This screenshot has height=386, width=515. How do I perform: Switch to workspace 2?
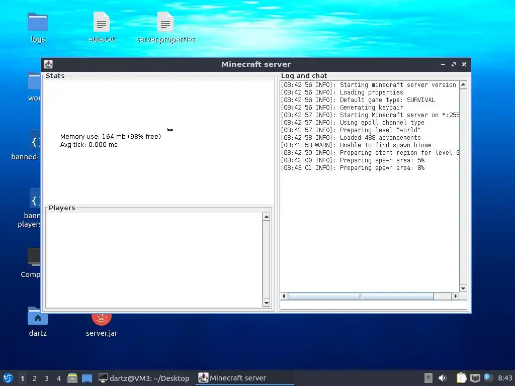click(x=35, y=378)
